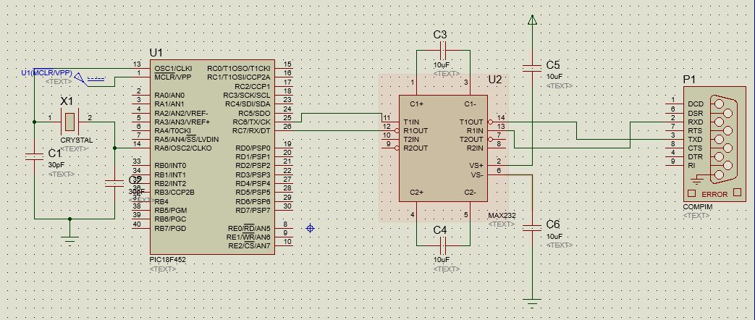Image resolution: width=755 pixels, height=320 pixels.
Task: Select capacitor C1 symbol
Action: (34, 156)
